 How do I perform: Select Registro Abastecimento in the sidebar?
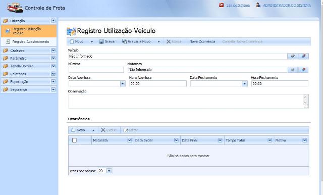click(x=29, y=41)
